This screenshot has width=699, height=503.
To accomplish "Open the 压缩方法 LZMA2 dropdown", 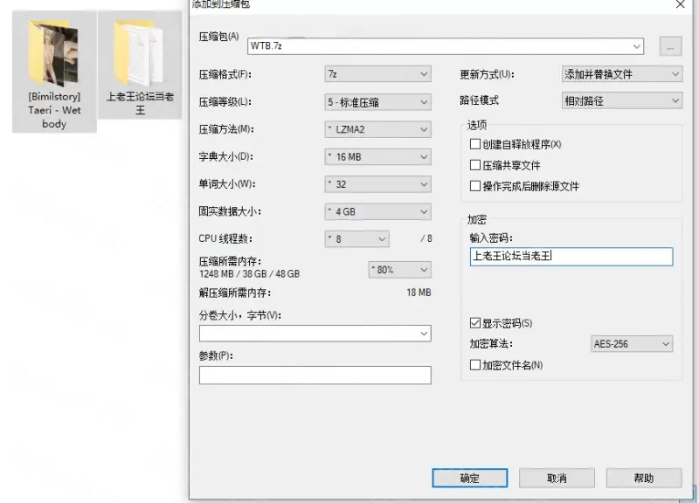I will click(377, 129).
